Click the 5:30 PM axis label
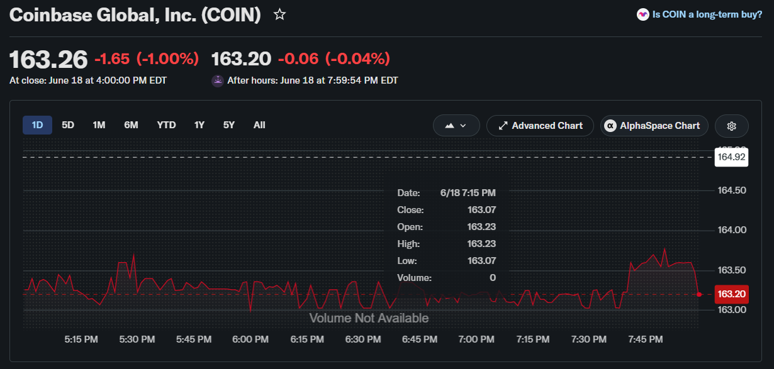 pos(137,339)
